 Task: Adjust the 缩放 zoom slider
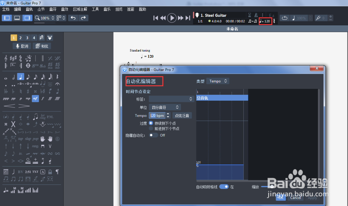[272, 186]
